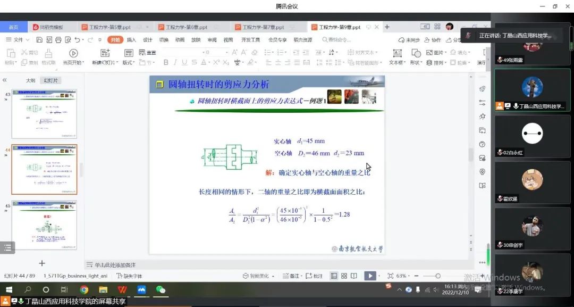Switch to the 大纲 outline panel

[x=30, y=80]
